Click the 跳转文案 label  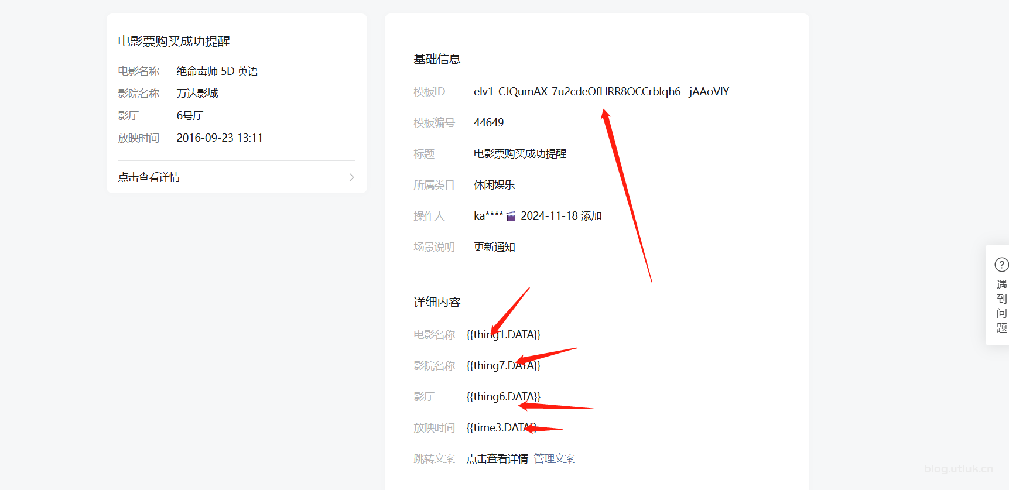coord(434,459)
